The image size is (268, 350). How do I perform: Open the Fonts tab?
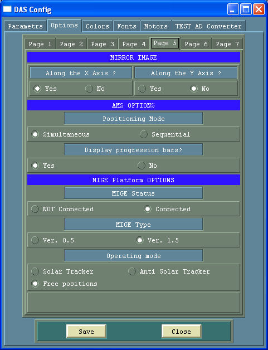click(x=126, y=26)
